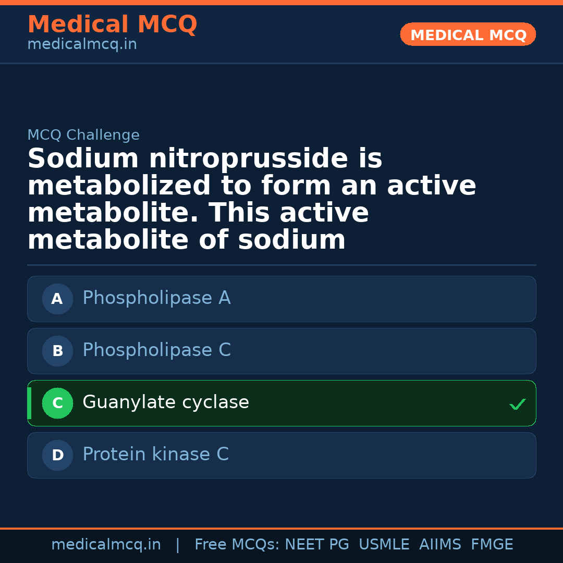The width and height of the screenshot is (563, 563).
Task: Click the green checkmark on option C
Action: (517, 404)
